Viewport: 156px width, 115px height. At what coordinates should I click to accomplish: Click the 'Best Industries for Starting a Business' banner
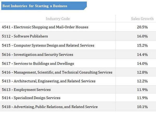[x=44, y=6]
